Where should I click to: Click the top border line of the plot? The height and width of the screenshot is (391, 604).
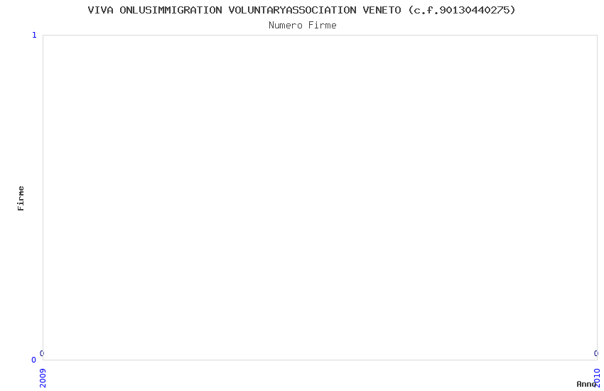(320, 35)
